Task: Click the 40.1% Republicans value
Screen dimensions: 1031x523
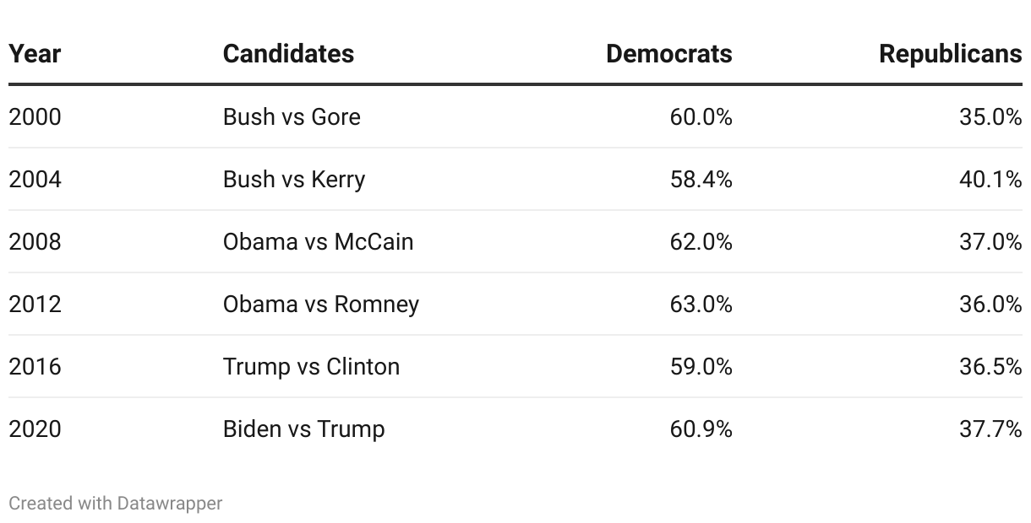Action: coord(990,179)
